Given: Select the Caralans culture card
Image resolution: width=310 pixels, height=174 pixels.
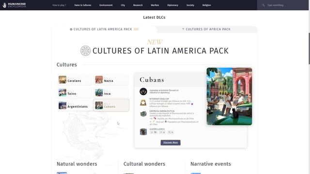Looking at the screenshot, I should [x=74, y=80].
